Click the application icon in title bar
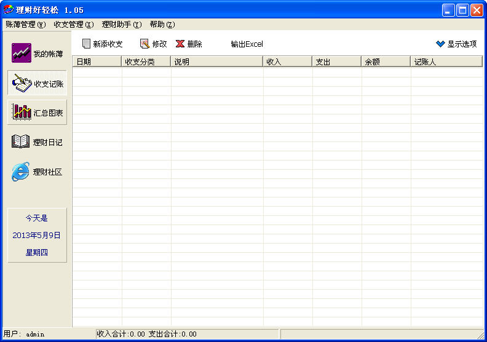Image resolution: width=487 pixels, height=342 pixels. 9,10
